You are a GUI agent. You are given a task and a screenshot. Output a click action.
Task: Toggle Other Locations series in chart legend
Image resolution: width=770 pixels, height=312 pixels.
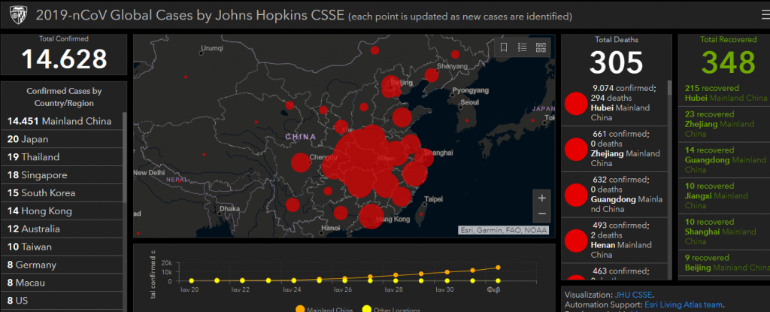click(x=388, y=308)
